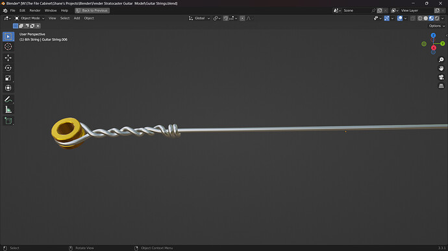
Task: Select the Select Box tool
Action: tap(8, 36)
